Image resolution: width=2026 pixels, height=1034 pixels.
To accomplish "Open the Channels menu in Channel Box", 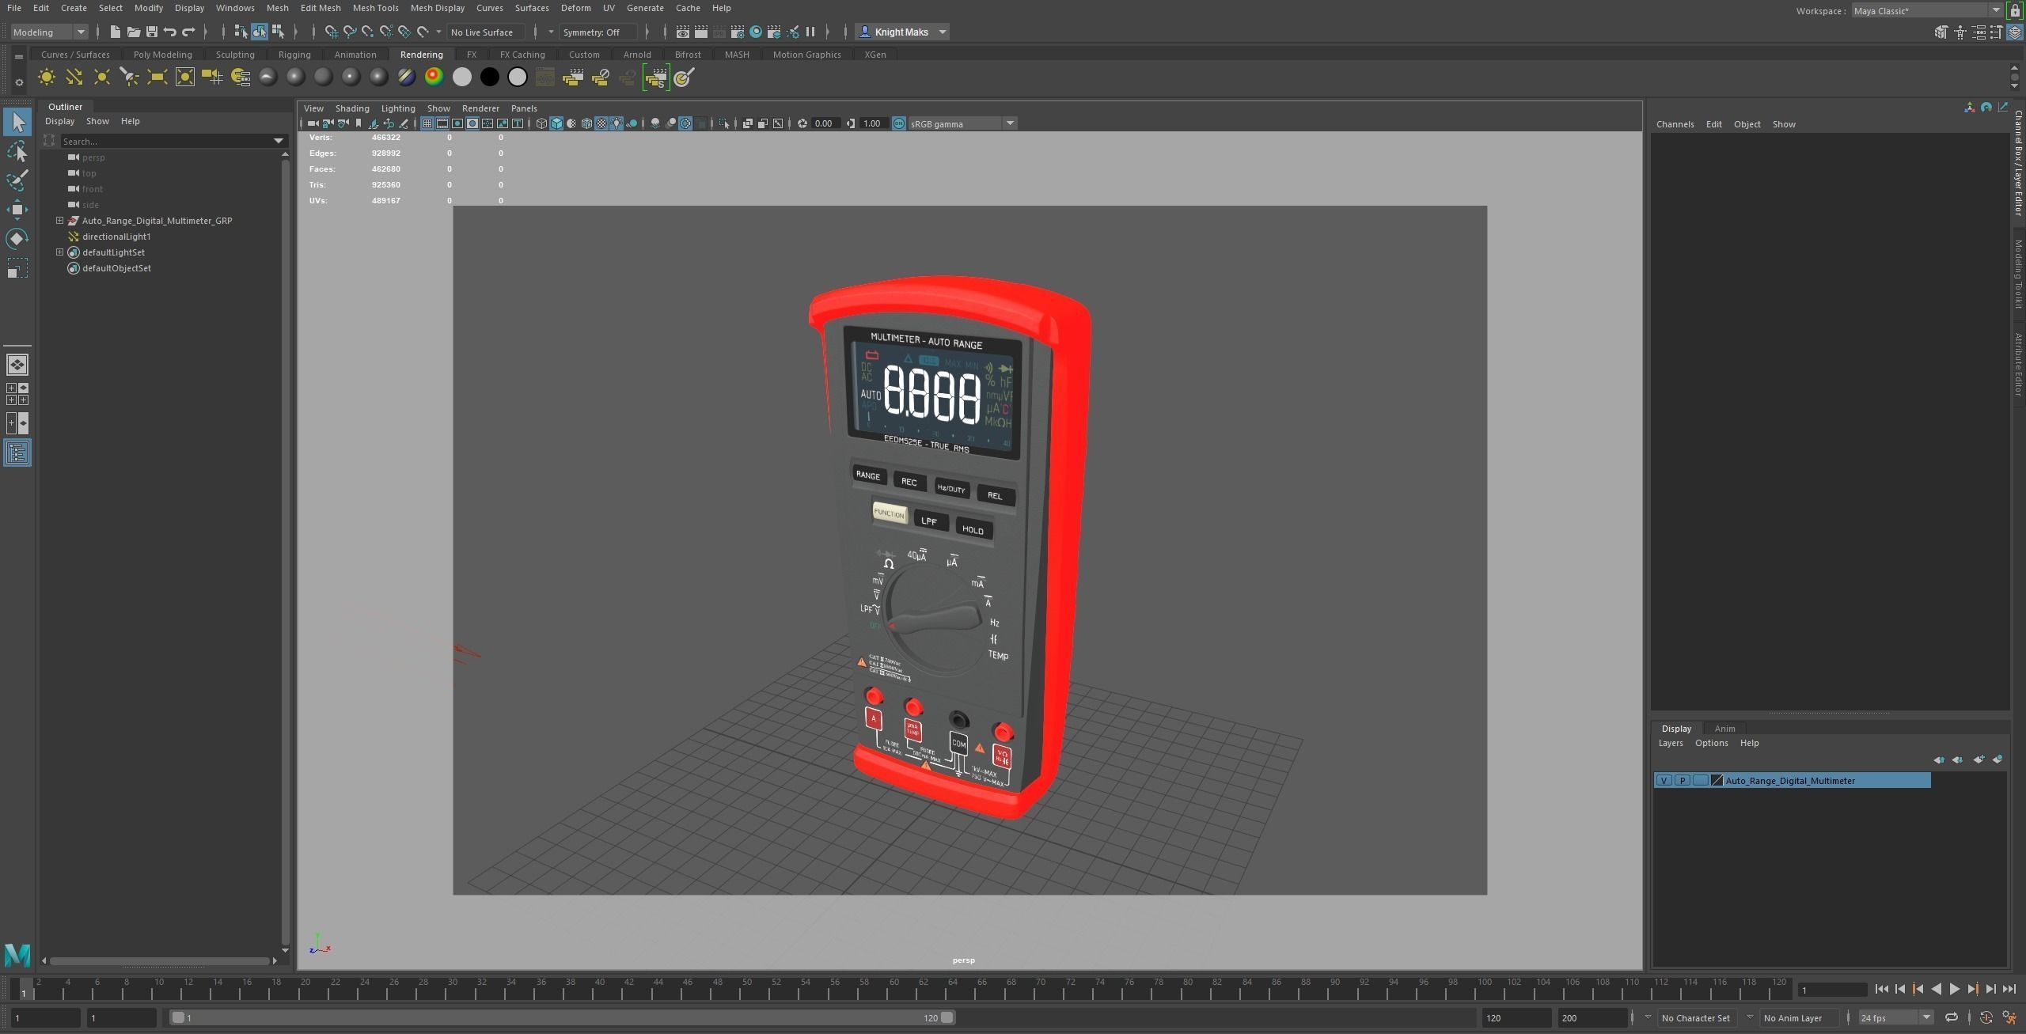I will coord(1675,124).
